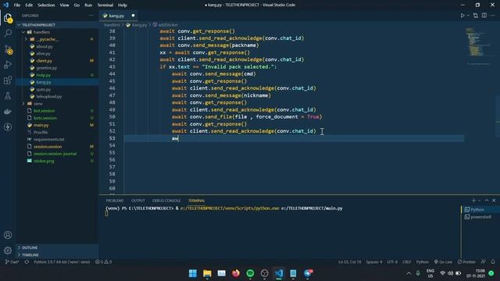
Task: Click the git branch indicator in status bar
Action: (12, 262)
